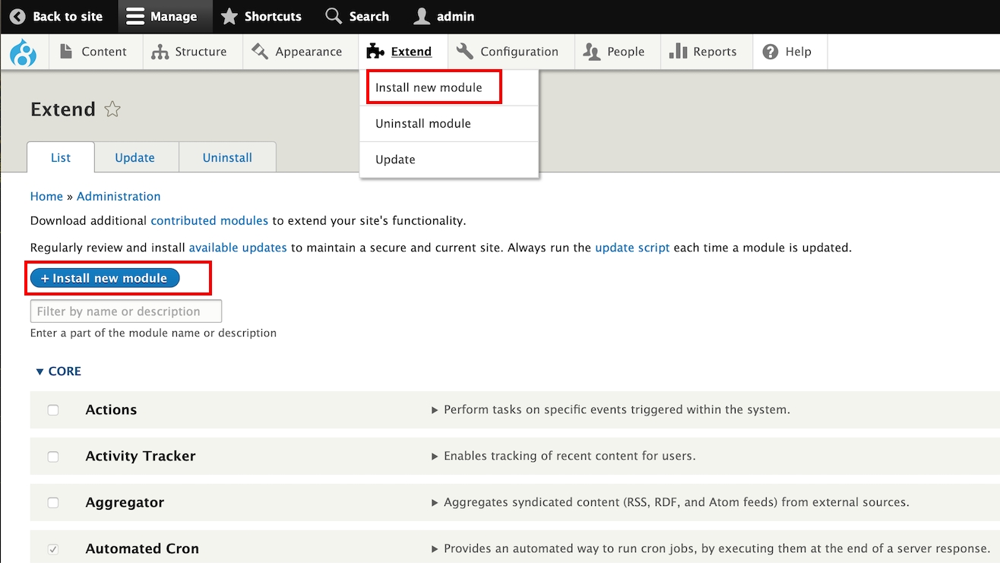This screenshot has height=569, width=1000.
Task: Open the update script link
Action: coord(632,248)
